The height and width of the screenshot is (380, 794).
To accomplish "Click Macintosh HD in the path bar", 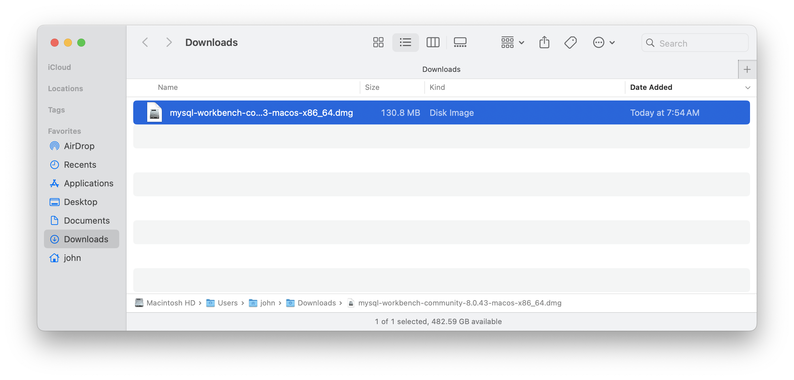I will tap(171, 303).
